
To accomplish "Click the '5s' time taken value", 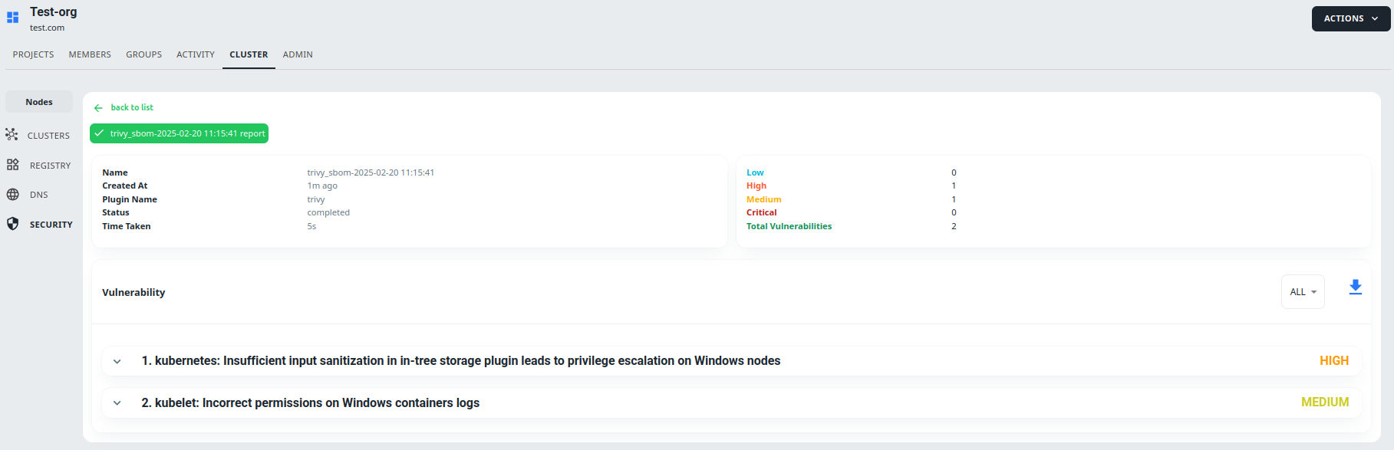I will pyautogui.click(x=311, y=226).
